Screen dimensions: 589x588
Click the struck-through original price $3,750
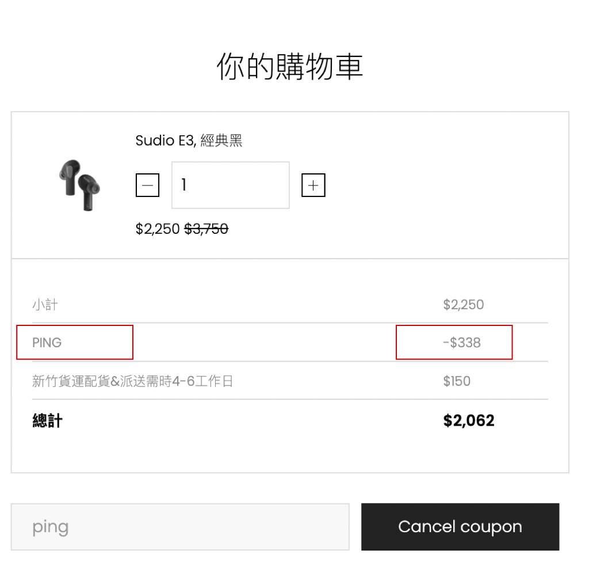point(206,229)
